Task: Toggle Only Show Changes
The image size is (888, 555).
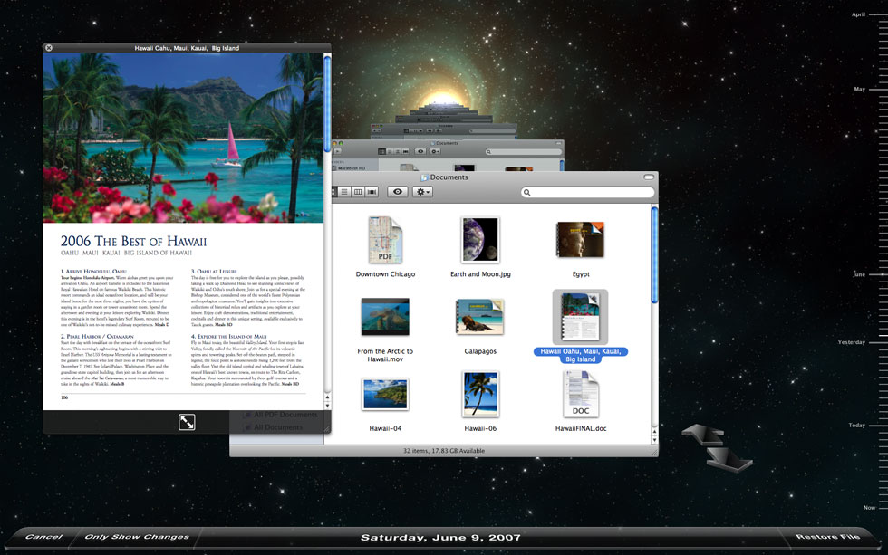Action: 137,537
